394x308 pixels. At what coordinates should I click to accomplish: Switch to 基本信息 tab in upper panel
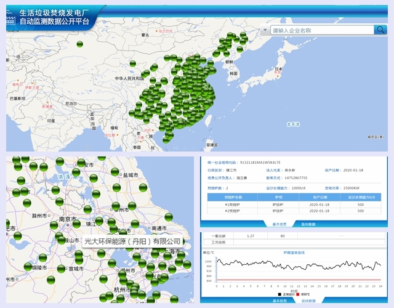(279, 224)
